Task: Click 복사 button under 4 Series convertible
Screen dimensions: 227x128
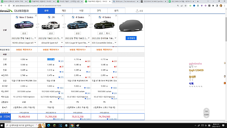Action: click(x=108, y=33)
